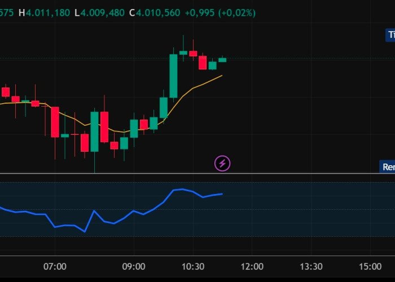Viewport: 395px width, 282px height.
Task: Click the change value +0,995 (+0,02%)
Action: (220, 12)
